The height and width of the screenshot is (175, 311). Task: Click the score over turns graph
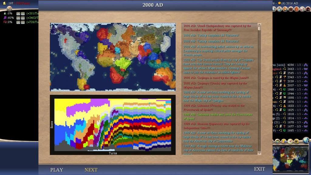point(113,125)
